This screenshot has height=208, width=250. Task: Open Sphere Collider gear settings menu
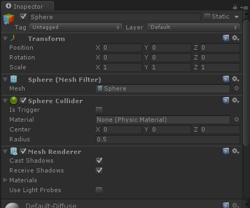point(235,100)
